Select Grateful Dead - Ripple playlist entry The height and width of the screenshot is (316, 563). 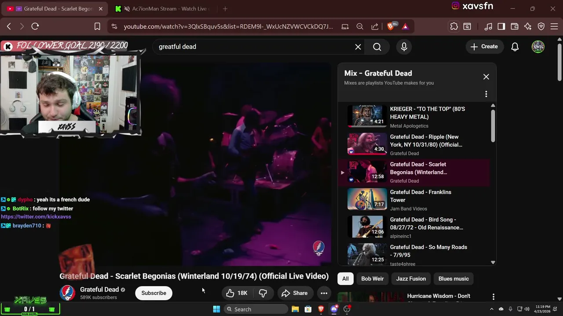tap(413, 144)
